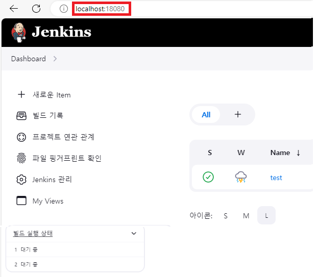Set icon size to M

[x=246, y=216]
